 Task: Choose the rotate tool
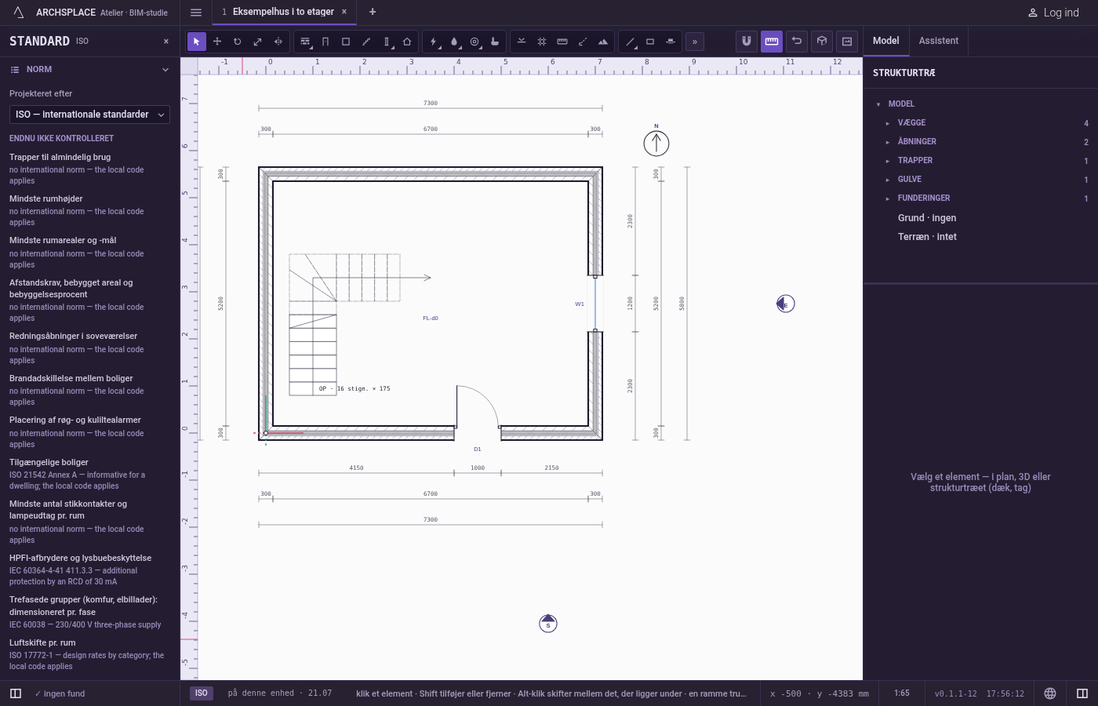pos(238,42)
